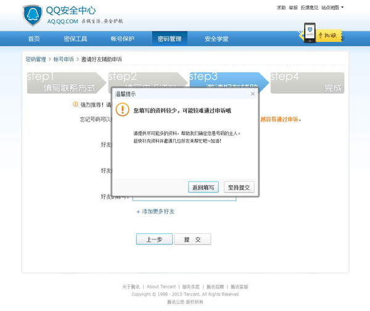The image size is (370, 311).
Task: Open the mobile version phone icon banner
Action: [x=320, y=33]
